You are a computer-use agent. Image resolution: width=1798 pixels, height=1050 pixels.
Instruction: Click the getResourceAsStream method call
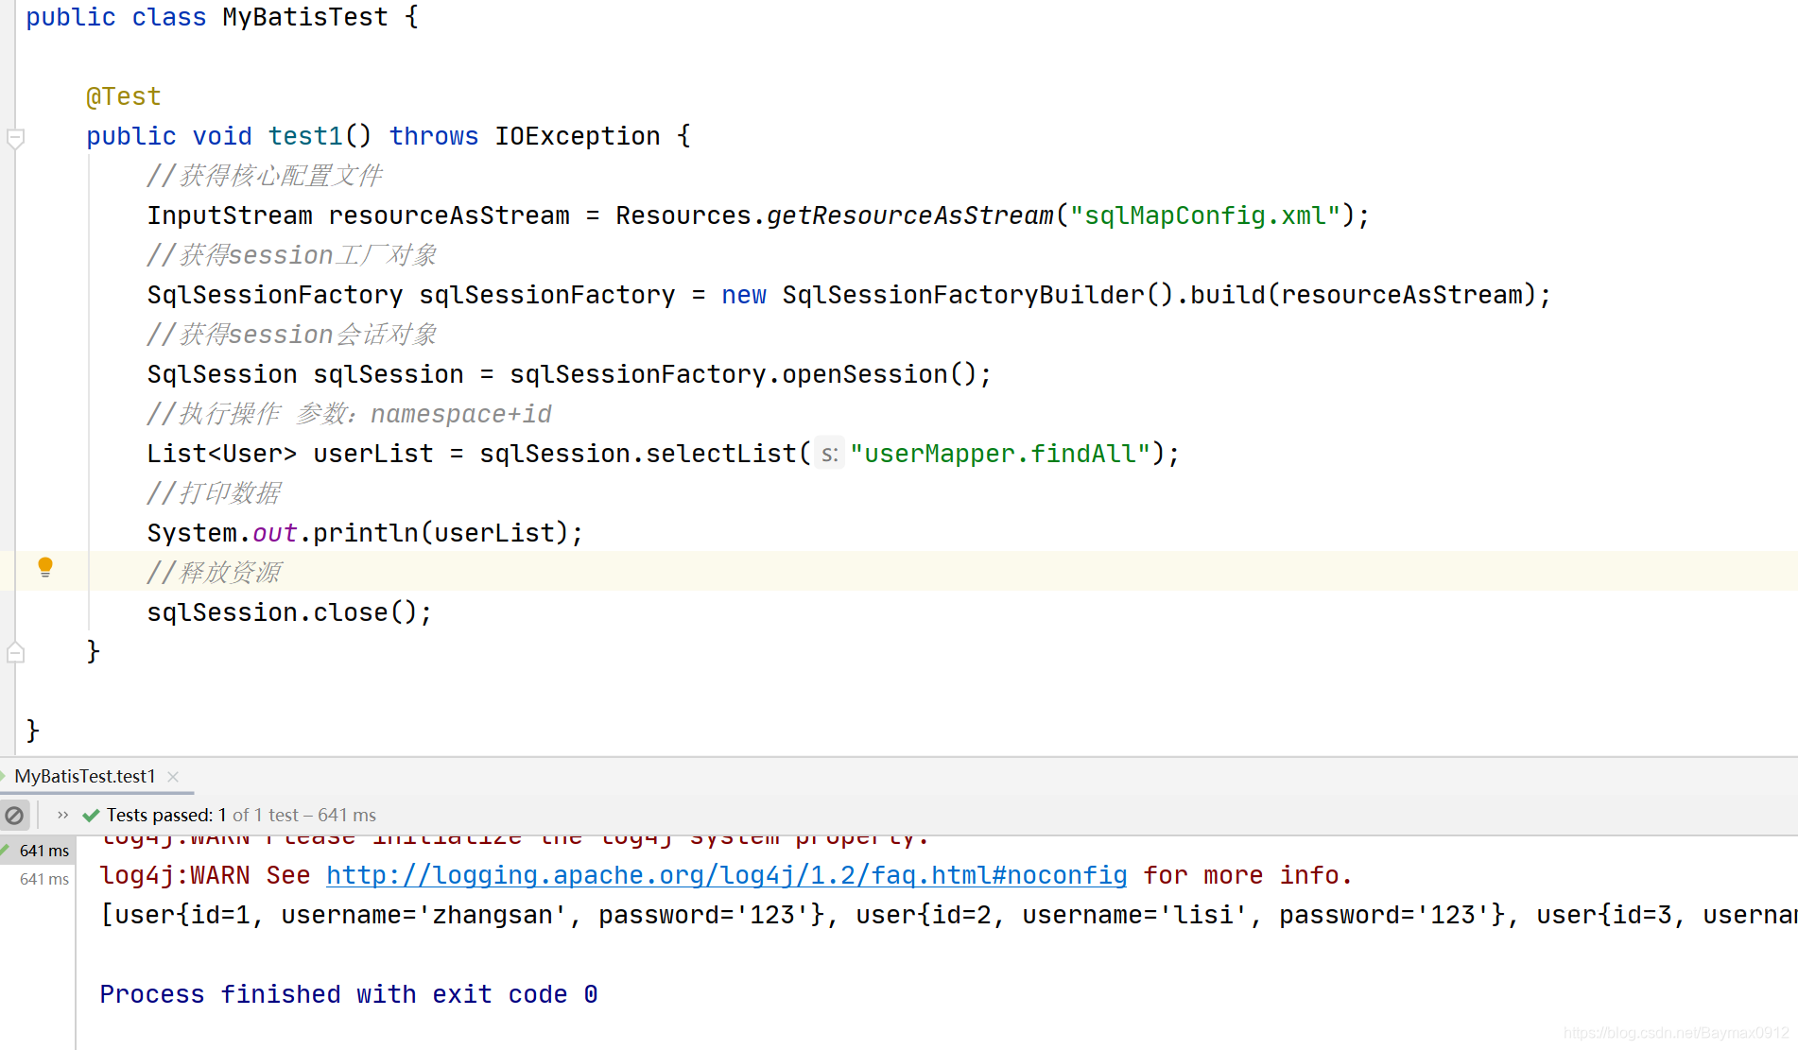click(909, 215)
